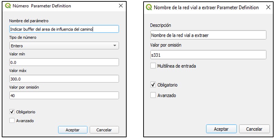Image resolution: width=275 pixels, height=139 pixels.
Task: Check Avanzado in the red vial dialog
Action: pos(153,95)
